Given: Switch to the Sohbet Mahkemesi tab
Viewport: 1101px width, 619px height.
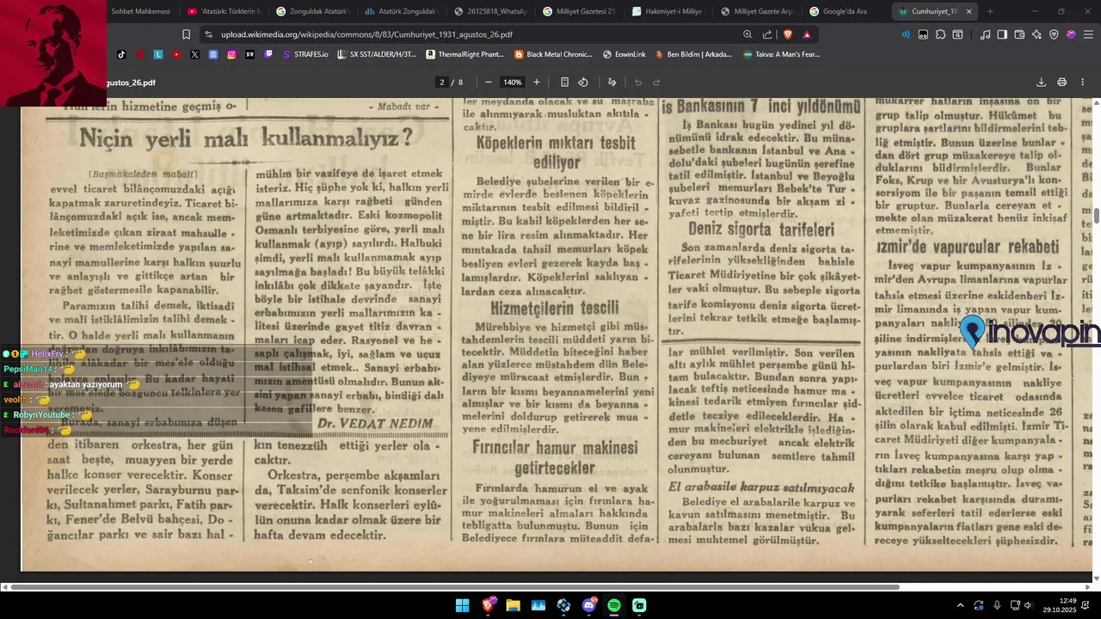Looking at the screenshot, I should (x=139, y=11).
